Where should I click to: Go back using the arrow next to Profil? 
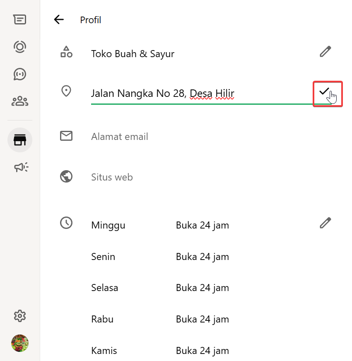pos(59,19)
